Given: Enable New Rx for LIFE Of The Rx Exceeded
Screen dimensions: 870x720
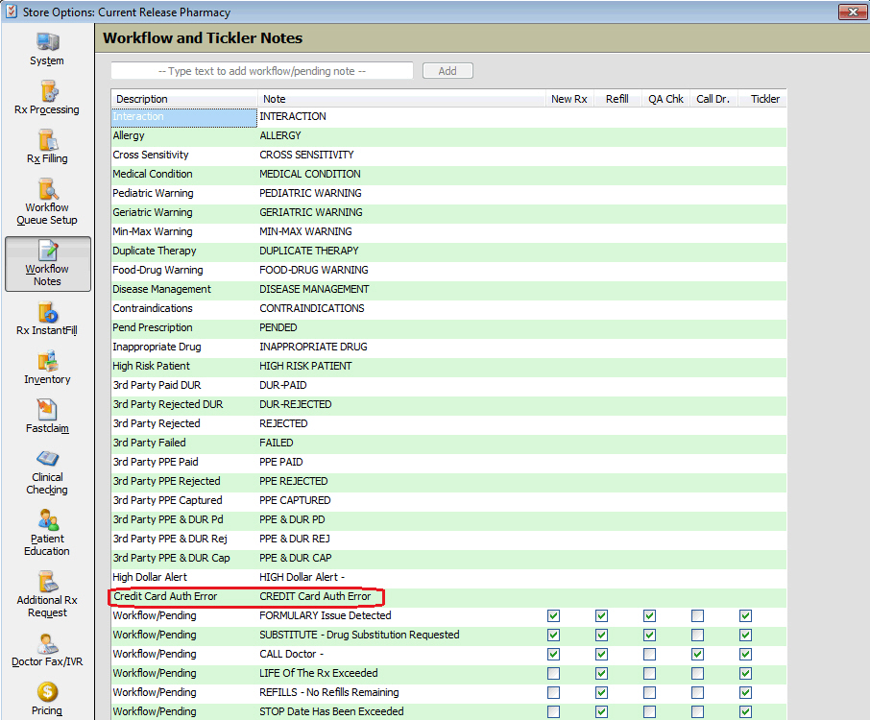Looking at the screenshot, I should tap(553, 673).
